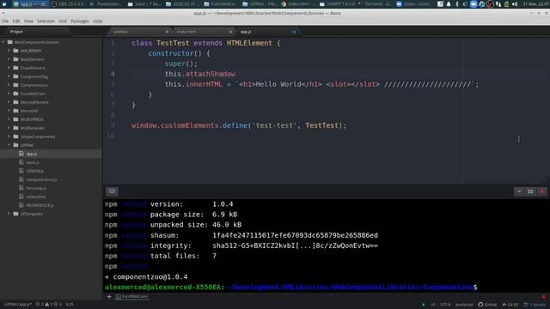Expand the AMLIBRARY folder
This screenshot has width=550, height=309.
9,51
